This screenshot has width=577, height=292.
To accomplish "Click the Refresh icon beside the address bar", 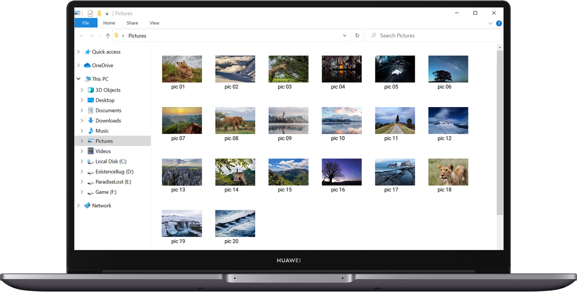I will 357,36.
